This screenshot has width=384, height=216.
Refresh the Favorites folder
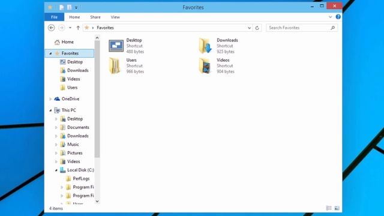257,28
